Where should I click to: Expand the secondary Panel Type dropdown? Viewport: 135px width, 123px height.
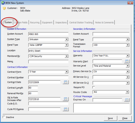(x=128, y=39)
